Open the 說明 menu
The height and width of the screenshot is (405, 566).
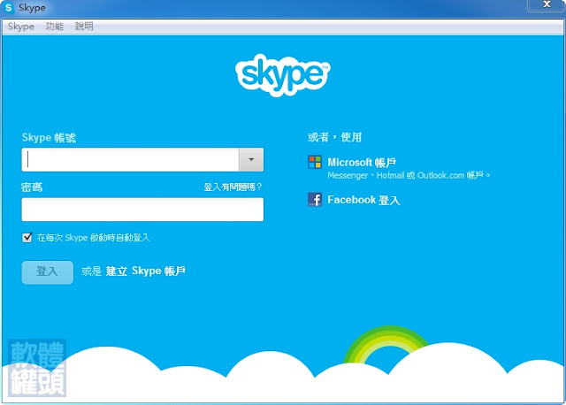click(84, 27)
